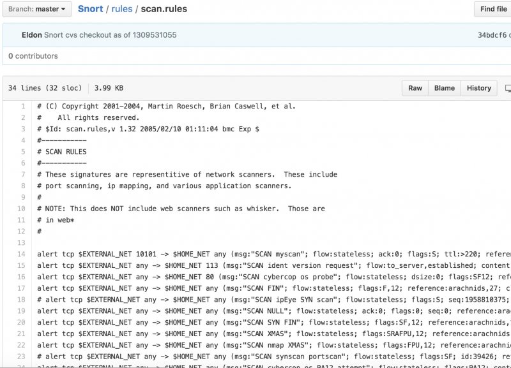This screenshot has width=511, height=368.
Task: Select line number 3
Action: 23,129
